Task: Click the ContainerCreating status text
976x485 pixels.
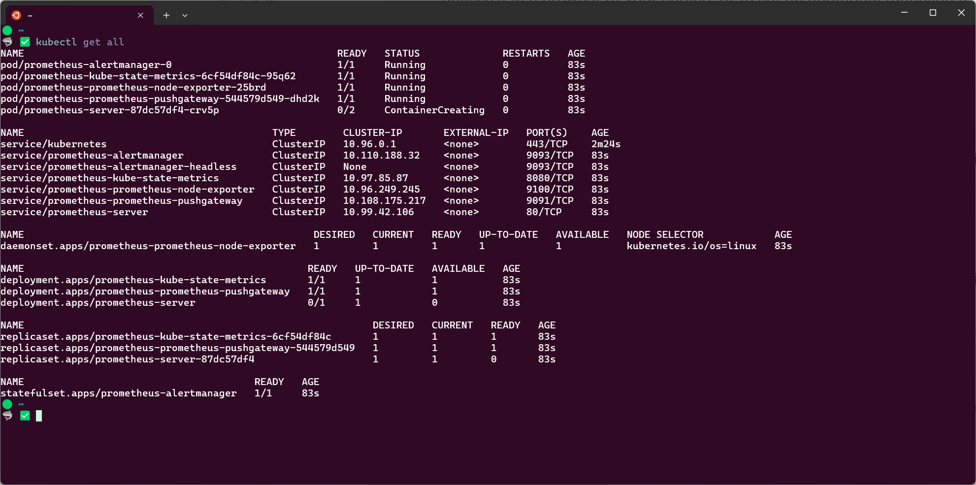Action: (434, 110)
